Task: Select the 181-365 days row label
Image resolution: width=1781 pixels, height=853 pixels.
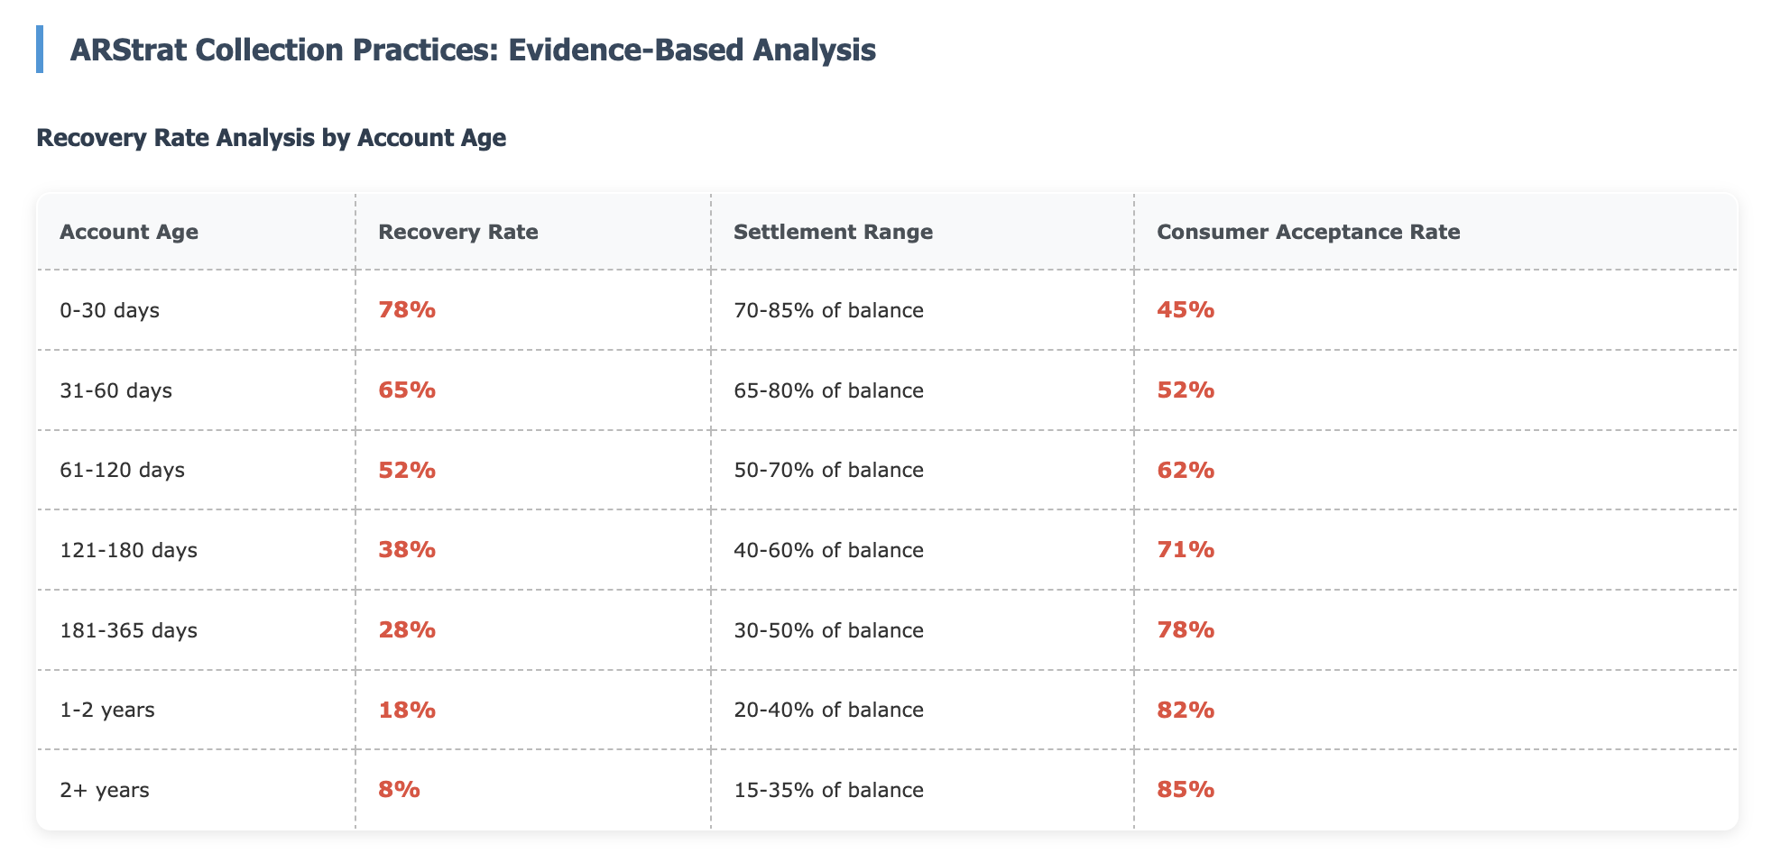Action: click(x=128, y=630)
